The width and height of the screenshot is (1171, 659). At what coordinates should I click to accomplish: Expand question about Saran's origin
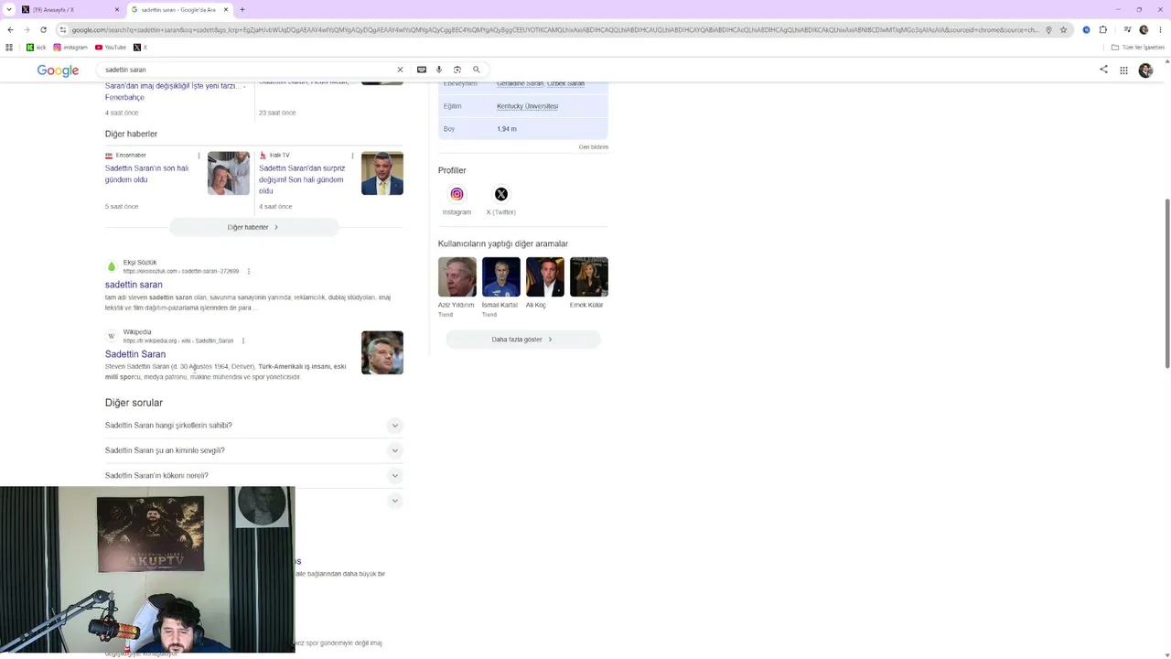click(253, 476)
